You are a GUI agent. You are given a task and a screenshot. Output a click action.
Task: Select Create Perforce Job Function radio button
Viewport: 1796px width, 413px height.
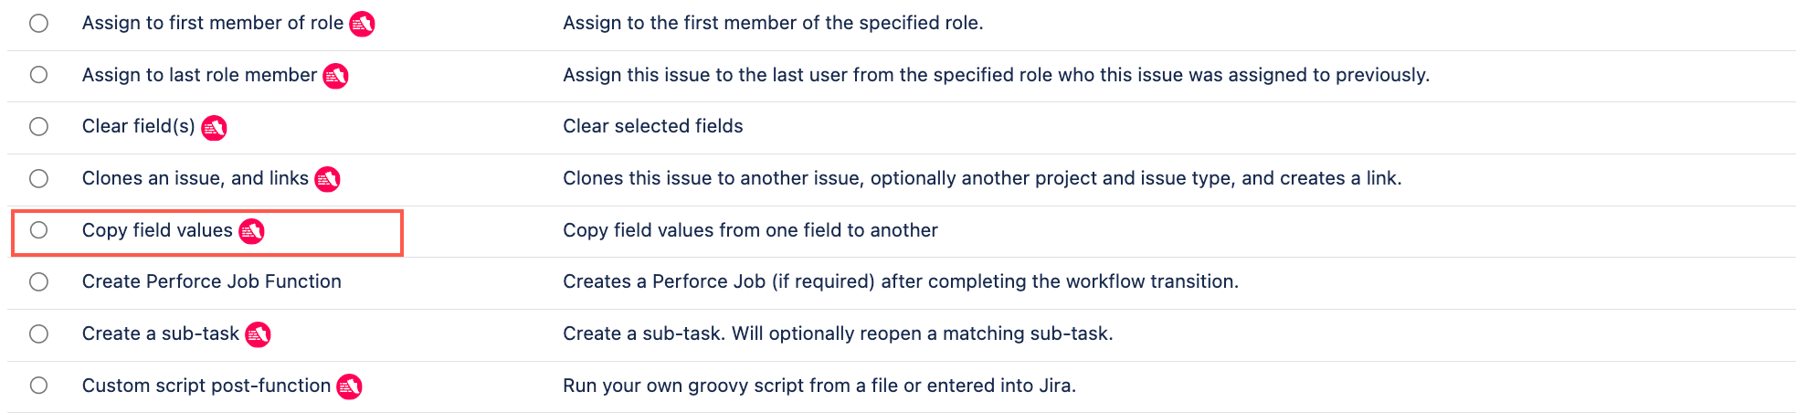tap(38, 281)
